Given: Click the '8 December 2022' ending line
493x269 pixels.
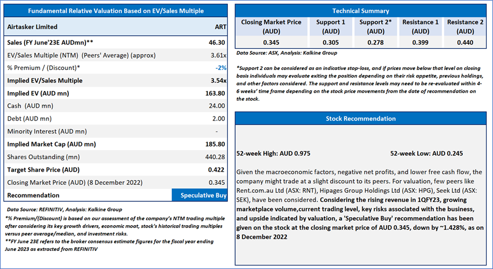Looking at the screenshot, I should 262,237.
